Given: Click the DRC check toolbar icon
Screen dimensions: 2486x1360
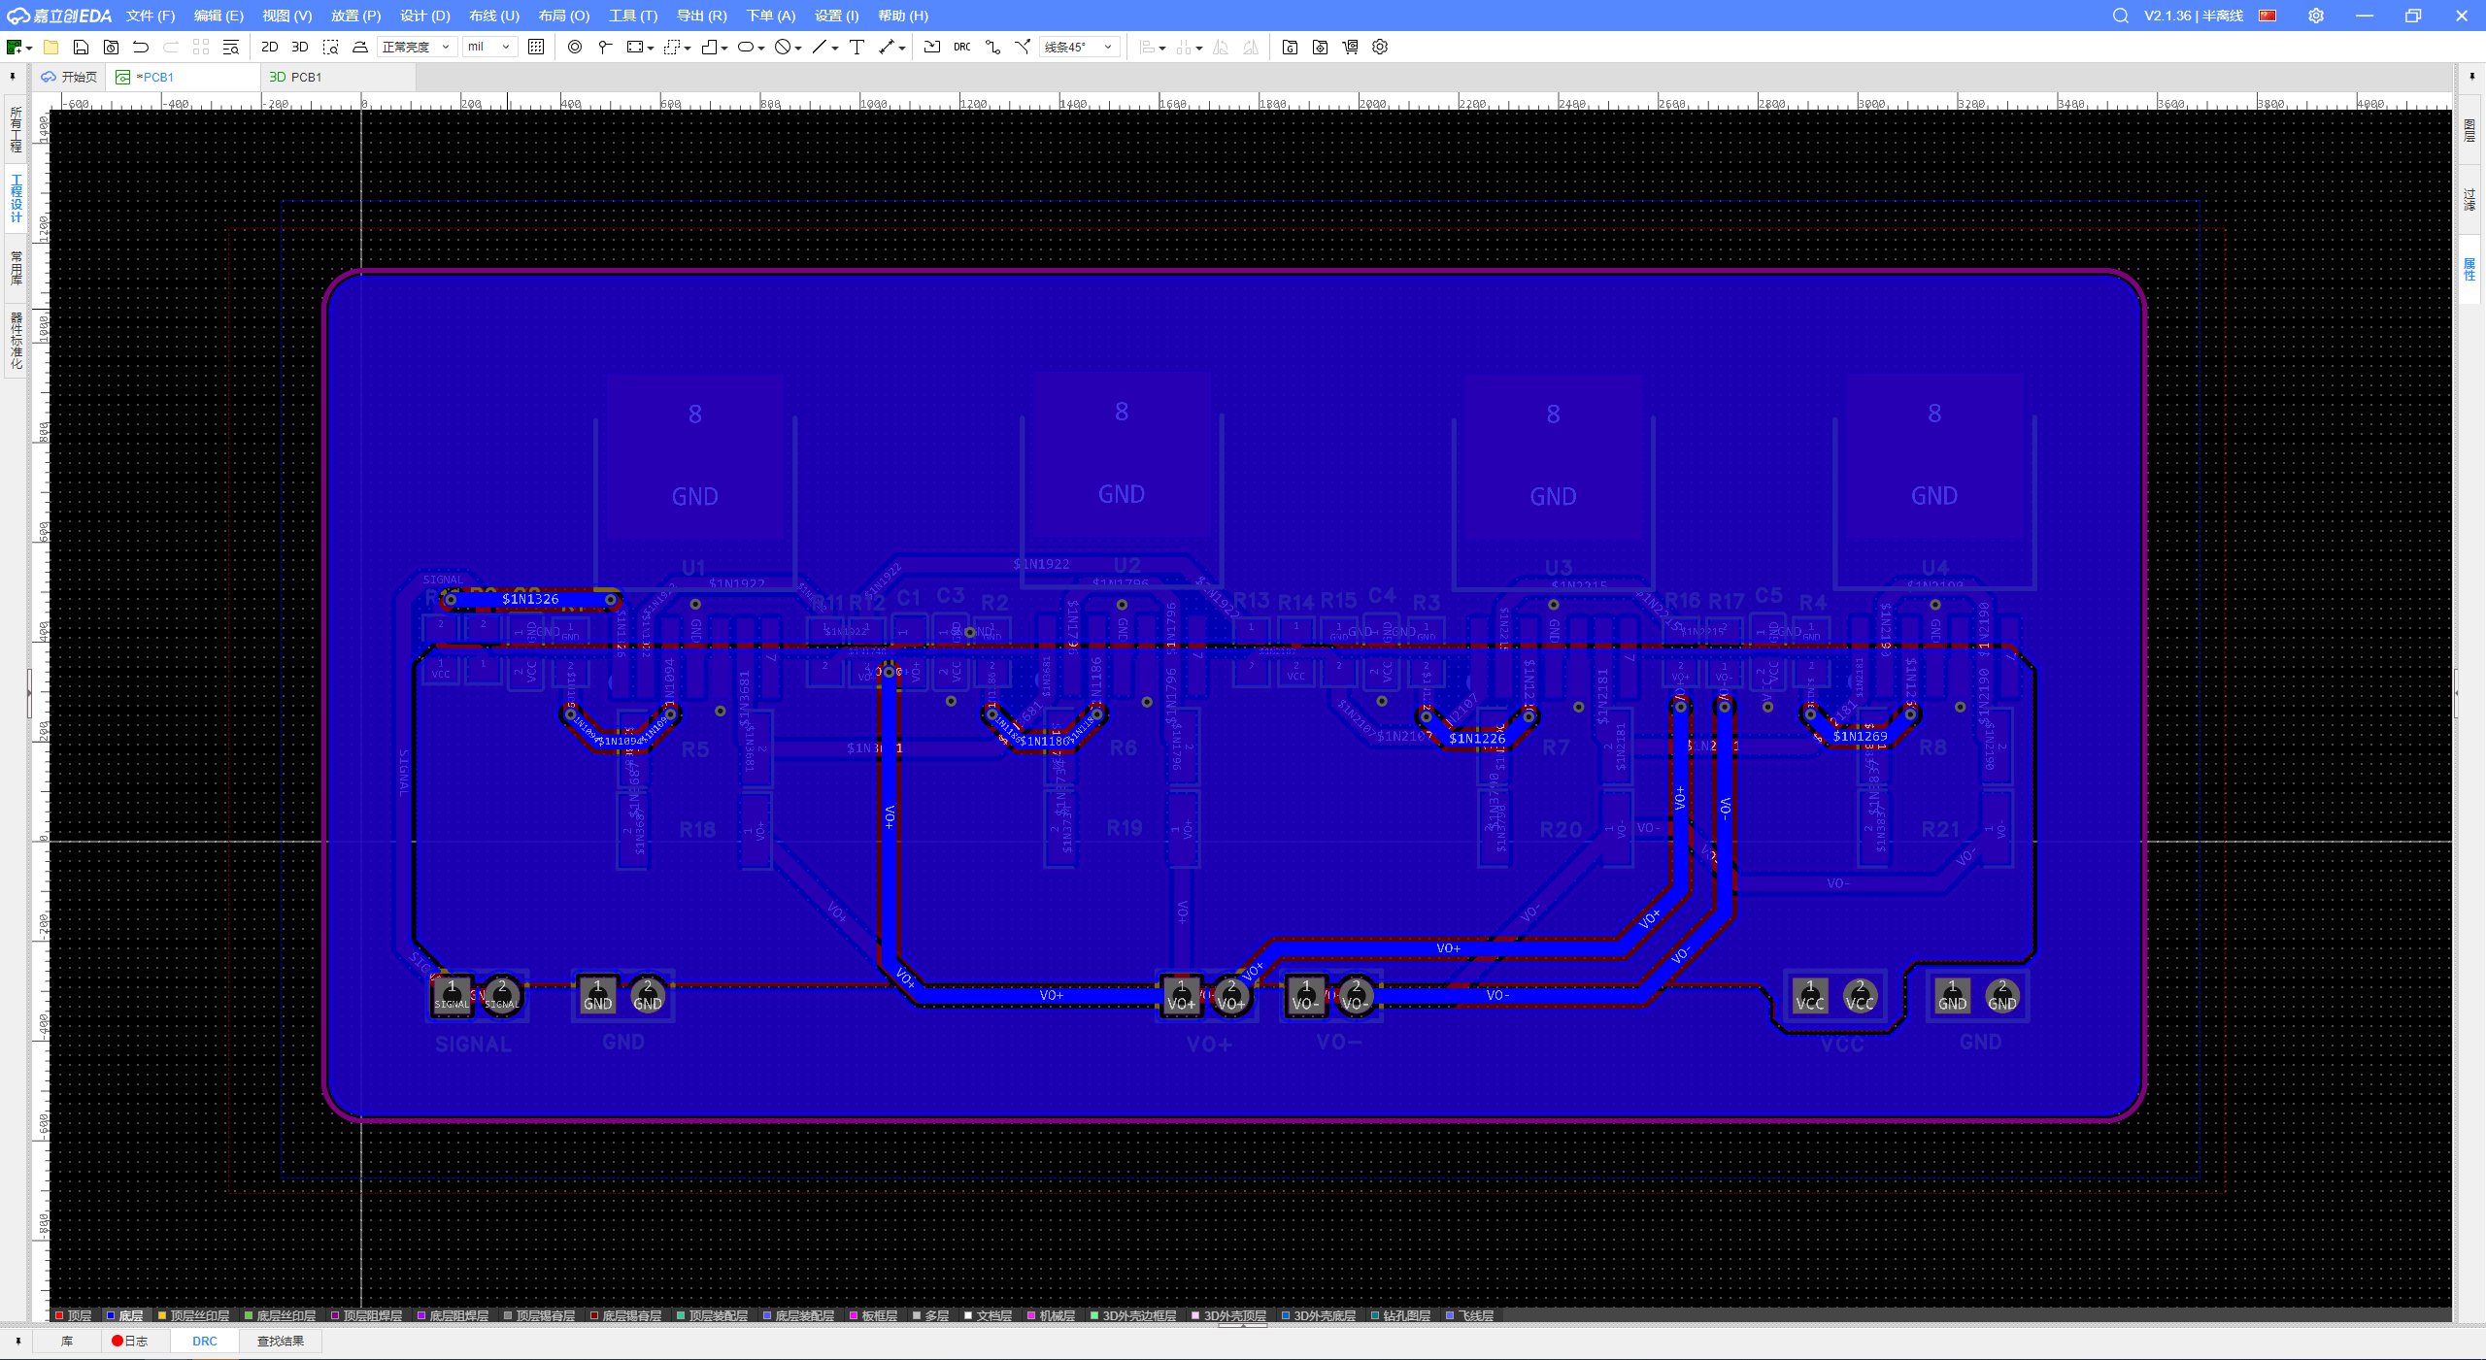Looking at the screenshot, I should [961, 47].
